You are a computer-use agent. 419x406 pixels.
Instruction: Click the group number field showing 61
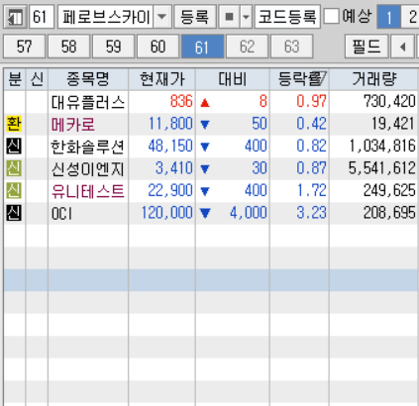pyautogui.click(x=42, y=17)
